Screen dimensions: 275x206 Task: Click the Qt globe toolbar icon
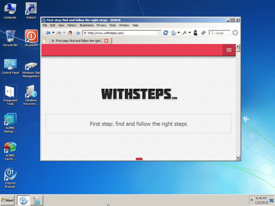coord(173,33)
